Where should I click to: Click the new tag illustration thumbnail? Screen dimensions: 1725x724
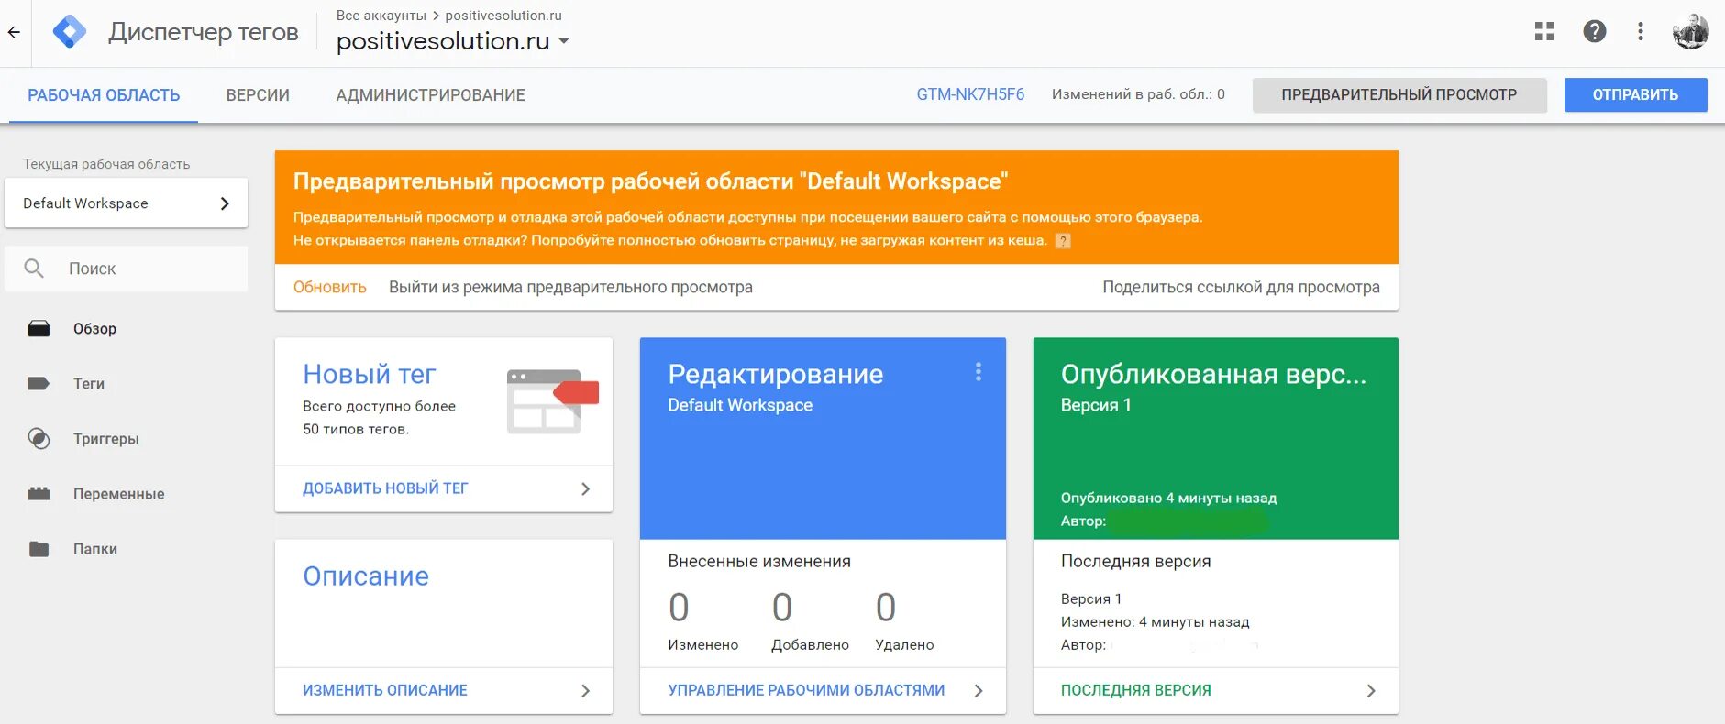[552, 401]
